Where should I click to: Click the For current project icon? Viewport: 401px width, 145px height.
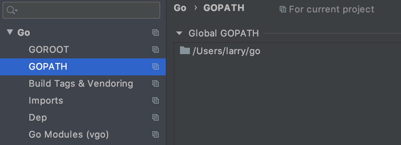pos(283,9)
